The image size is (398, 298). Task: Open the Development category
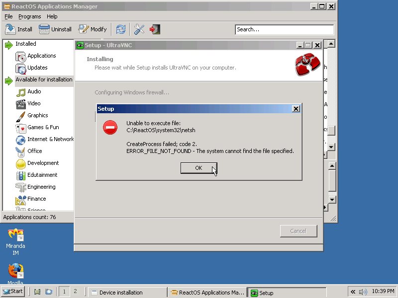tap(43, 163)
